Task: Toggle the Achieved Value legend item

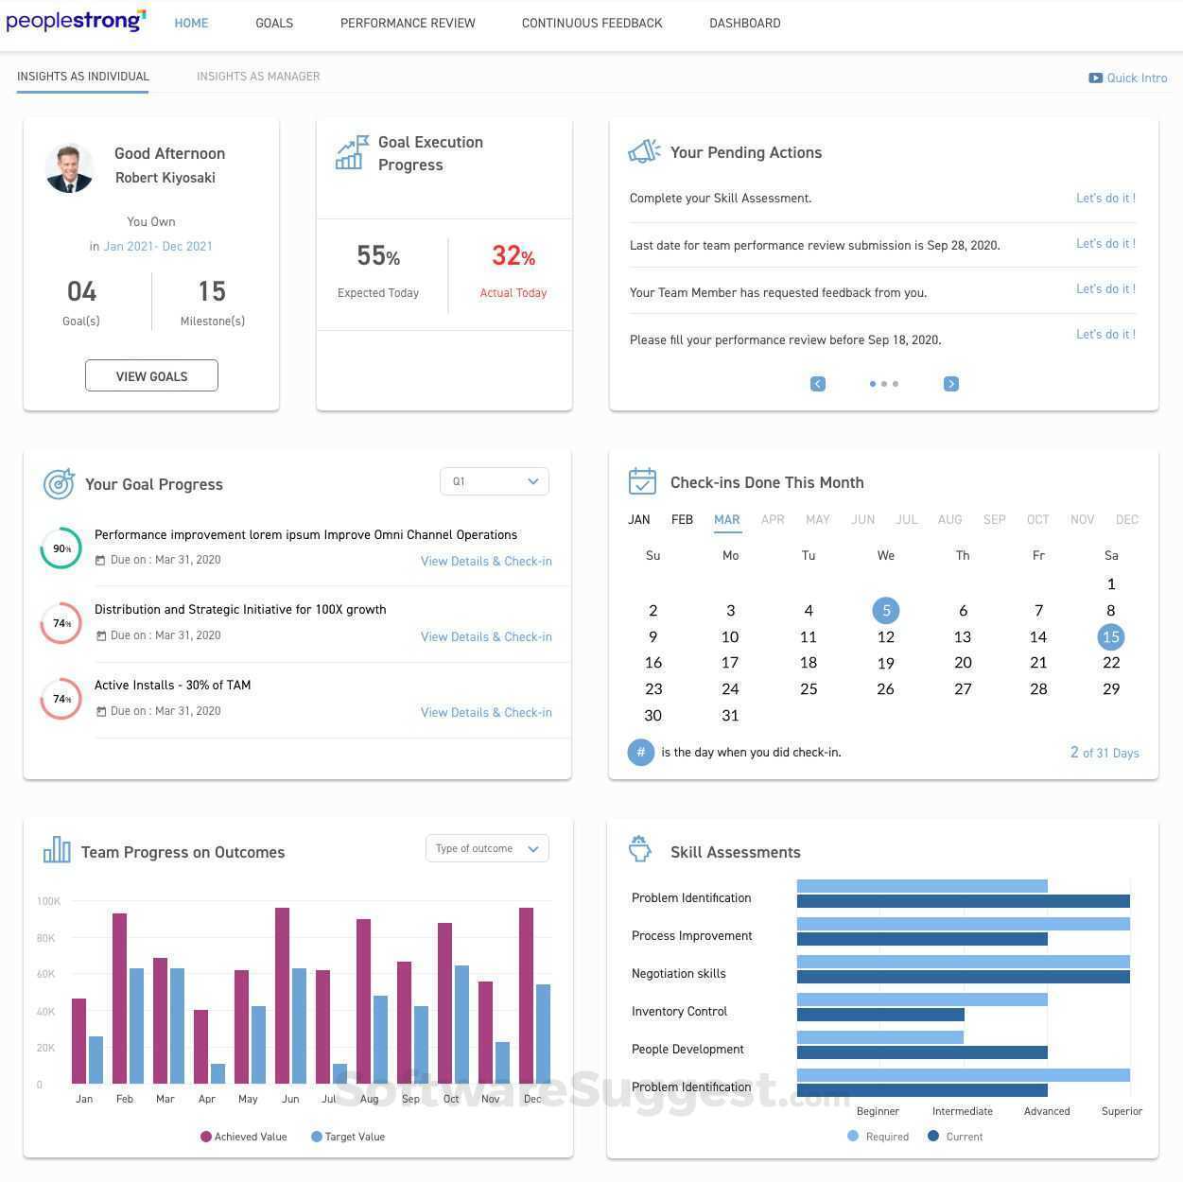Action: click(244, 1136)
